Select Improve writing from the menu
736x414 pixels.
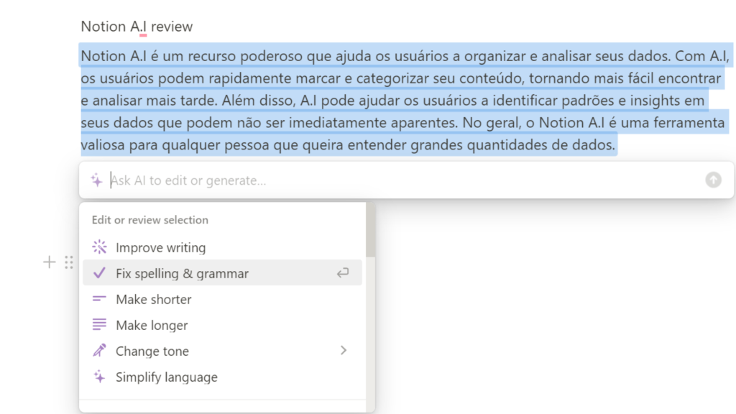[x=161, y=247]
